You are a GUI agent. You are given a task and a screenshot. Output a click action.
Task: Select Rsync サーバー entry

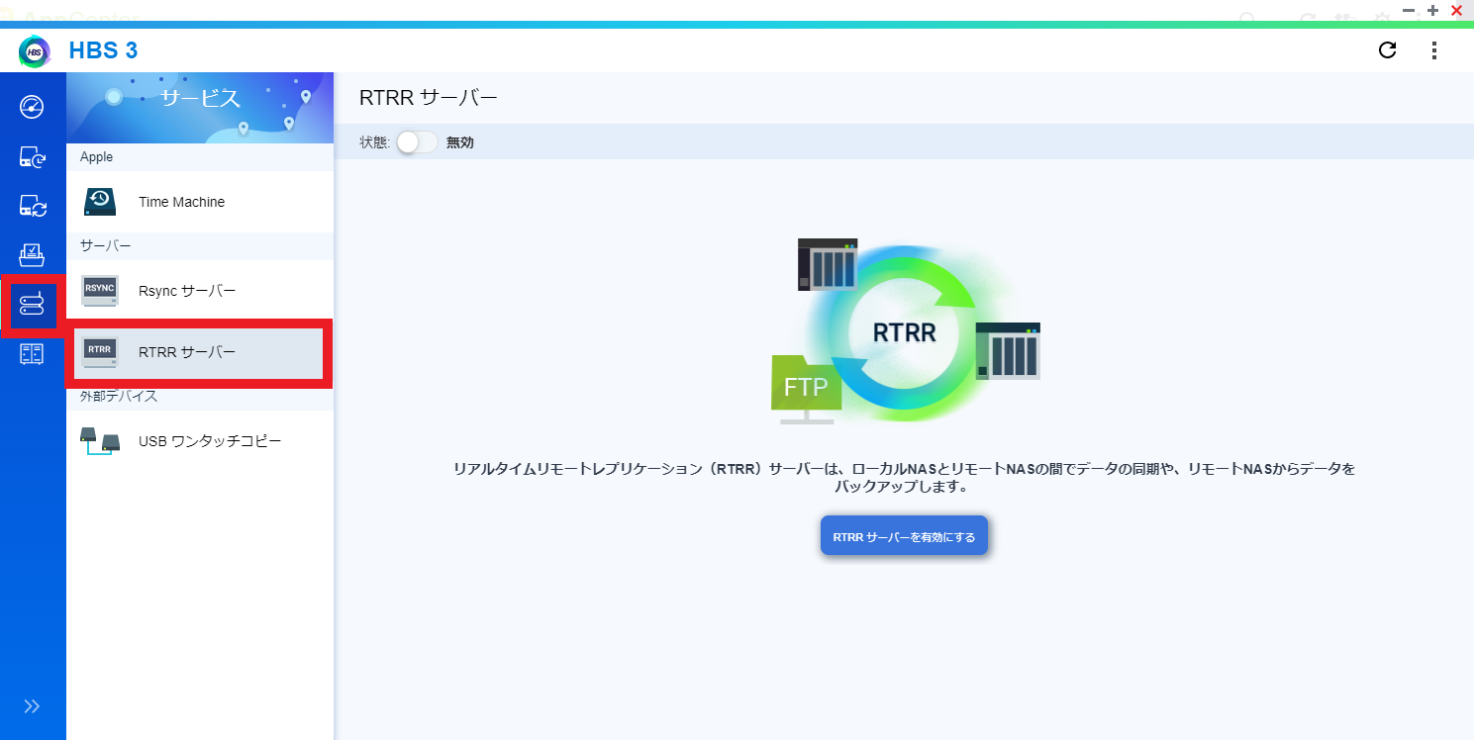(x=200, y=291)
